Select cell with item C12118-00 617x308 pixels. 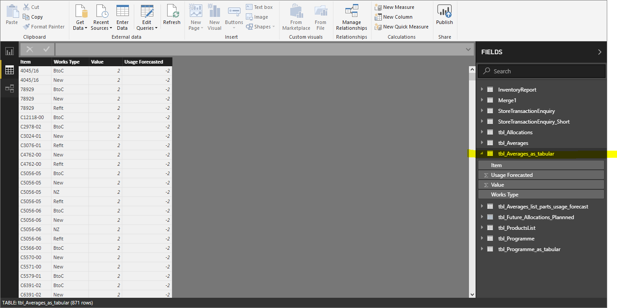35,117
